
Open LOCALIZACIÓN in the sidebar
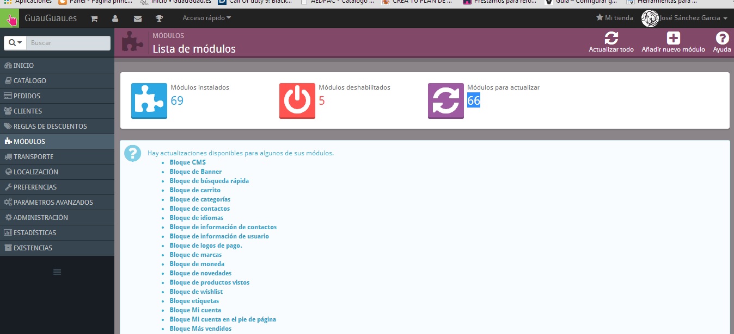57,172
